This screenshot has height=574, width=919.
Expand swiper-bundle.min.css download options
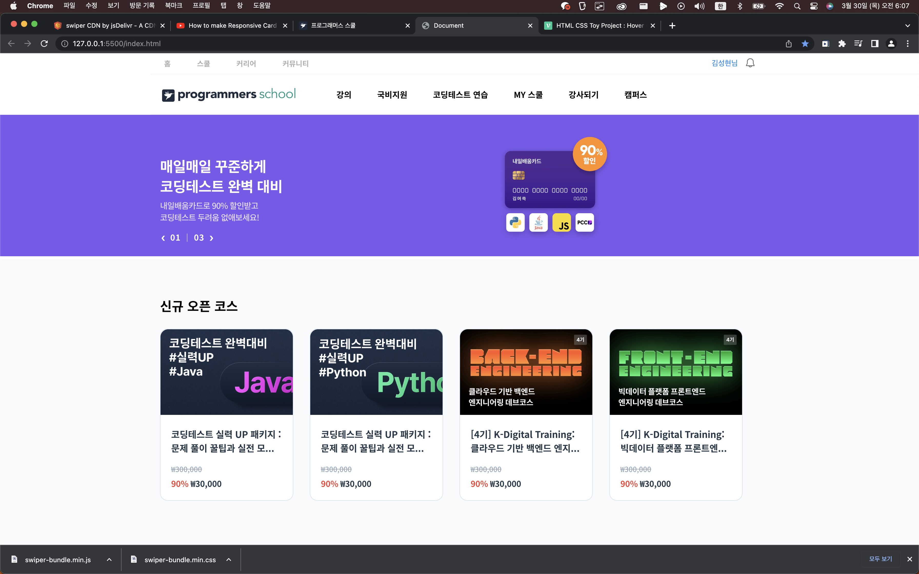pos(229,560)
